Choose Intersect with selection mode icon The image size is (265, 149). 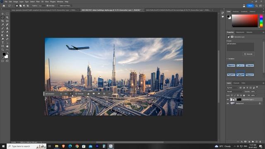tap(28, 6)
